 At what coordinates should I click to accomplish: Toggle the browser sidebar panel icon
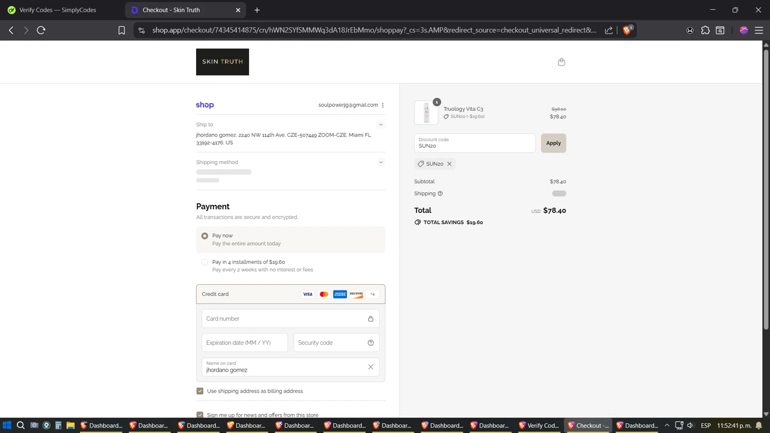[720, 30]
